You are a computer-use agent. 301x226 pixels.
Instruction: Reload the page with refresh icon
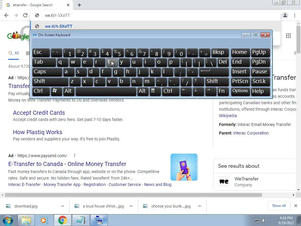pos(25,15)
